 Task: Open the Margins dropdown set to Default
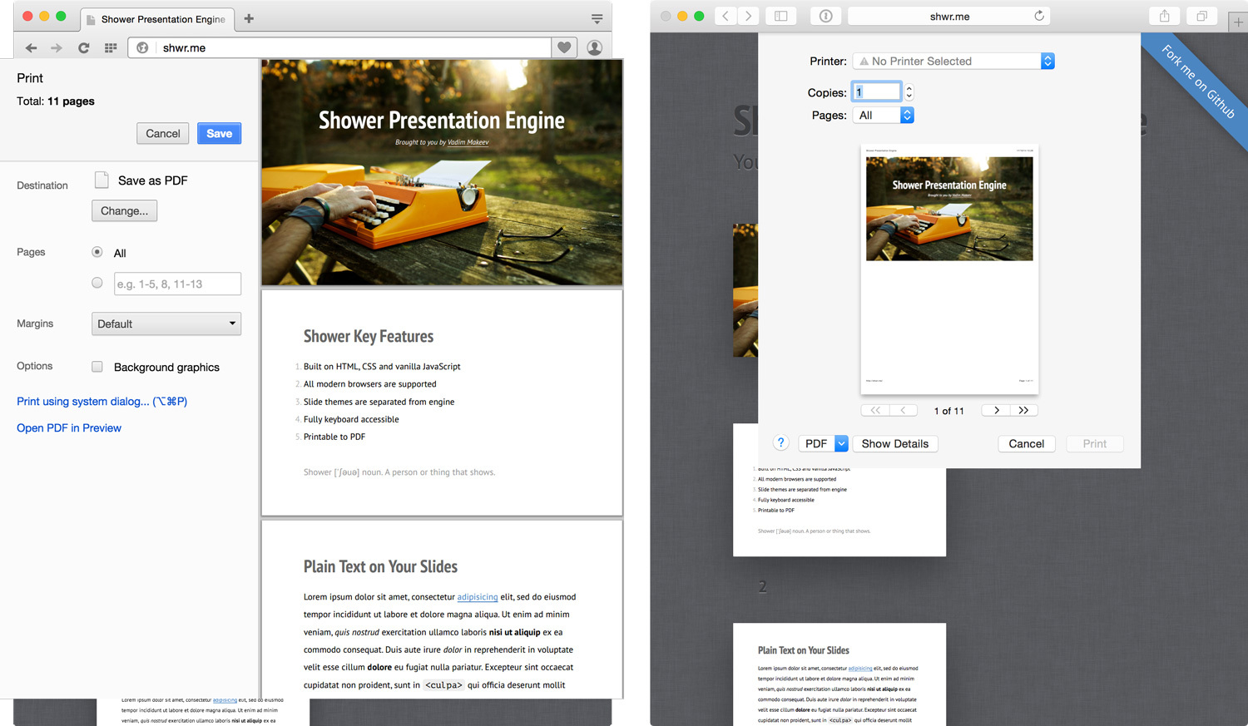pyautogui.click(x=166, y=323)
